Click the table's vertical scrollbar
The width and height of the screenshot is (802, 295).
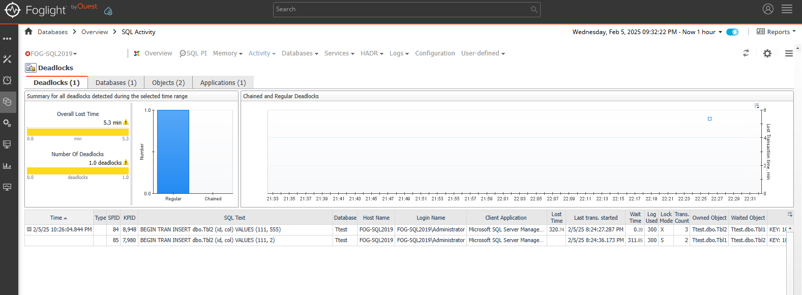(790, 259)
